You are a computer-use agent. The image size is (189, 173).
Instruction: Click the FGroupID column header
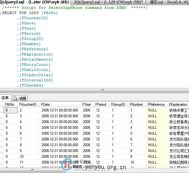click(119, 104)
